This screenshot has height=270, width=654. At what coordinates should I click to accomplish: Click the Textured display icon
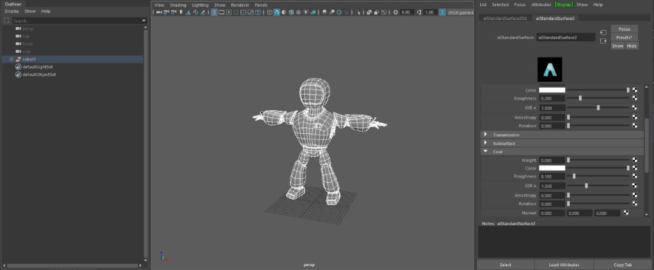298,13
